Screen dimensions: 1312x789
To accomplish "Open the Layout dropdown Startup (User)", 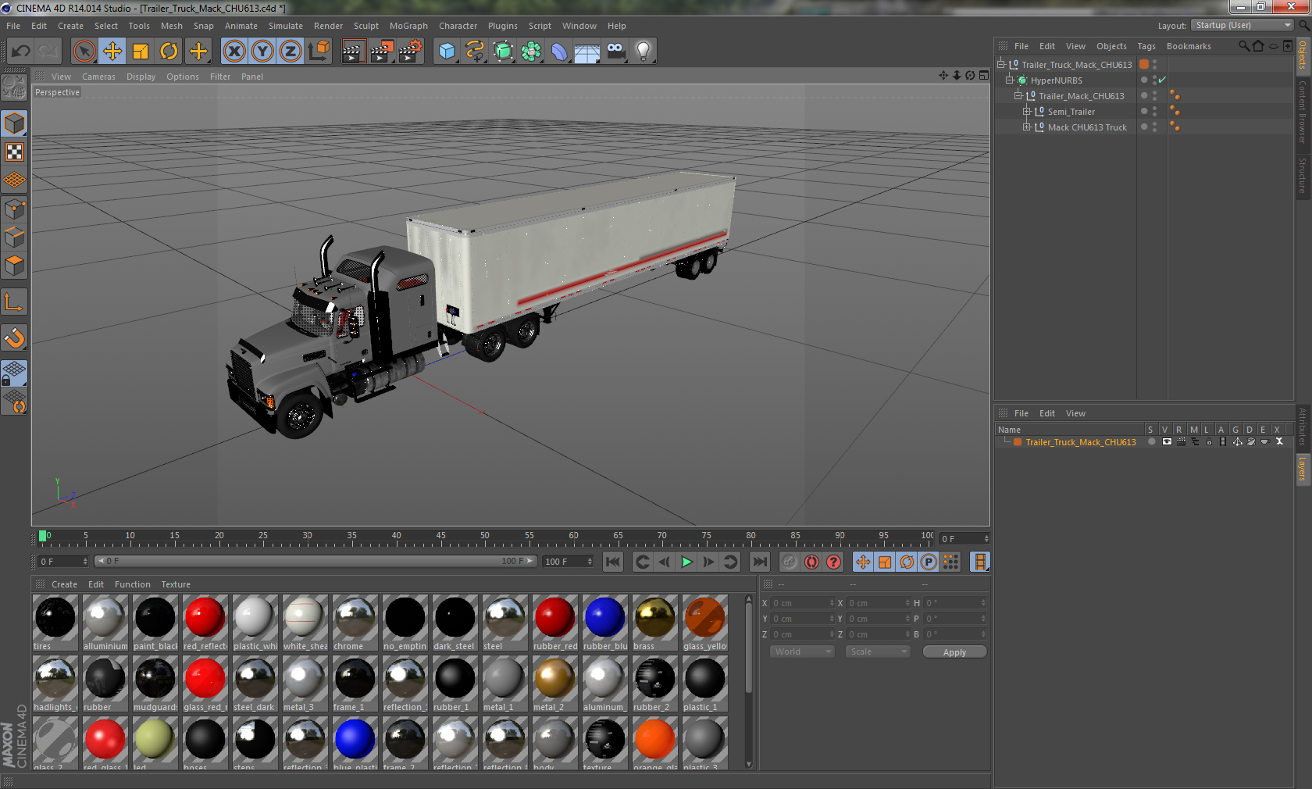I will point(1242,25).
